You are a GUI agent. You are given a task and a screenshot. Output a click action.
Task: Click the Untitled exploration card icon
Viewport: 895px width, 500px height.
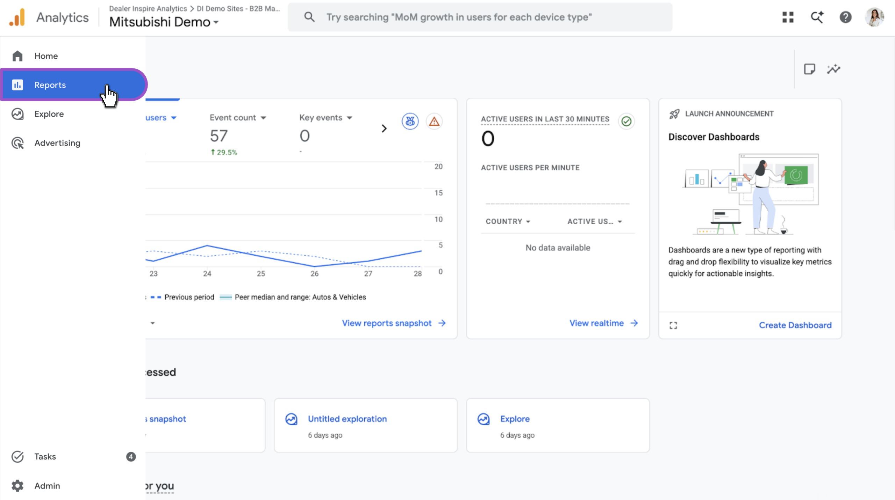(x=291, y=419)
